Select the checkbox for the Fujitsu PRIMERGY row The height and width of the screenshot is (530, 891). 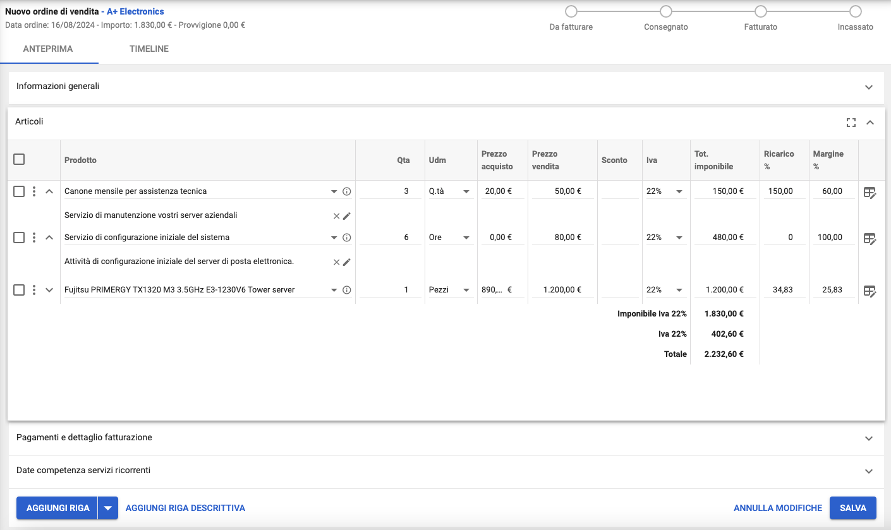(19, 290)
